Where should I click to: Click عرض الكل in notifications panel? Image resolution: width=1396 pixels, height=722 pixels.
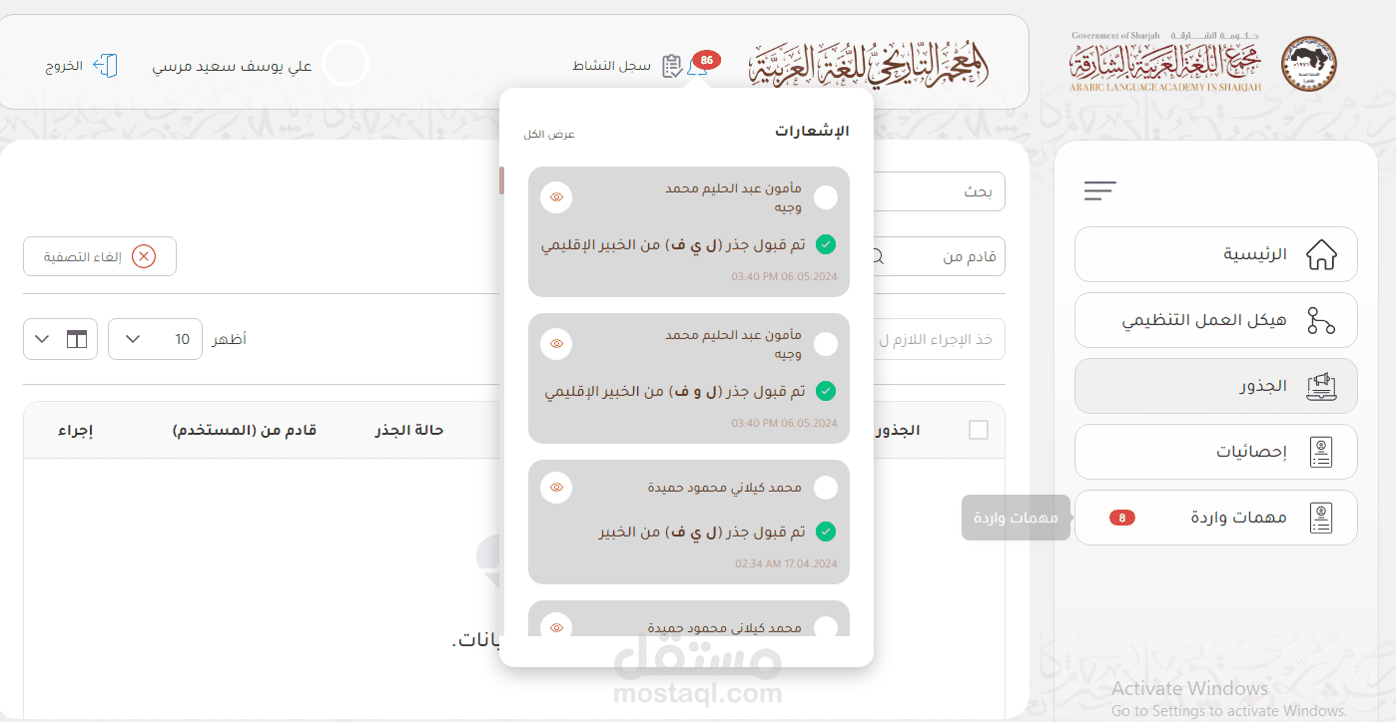549,135
